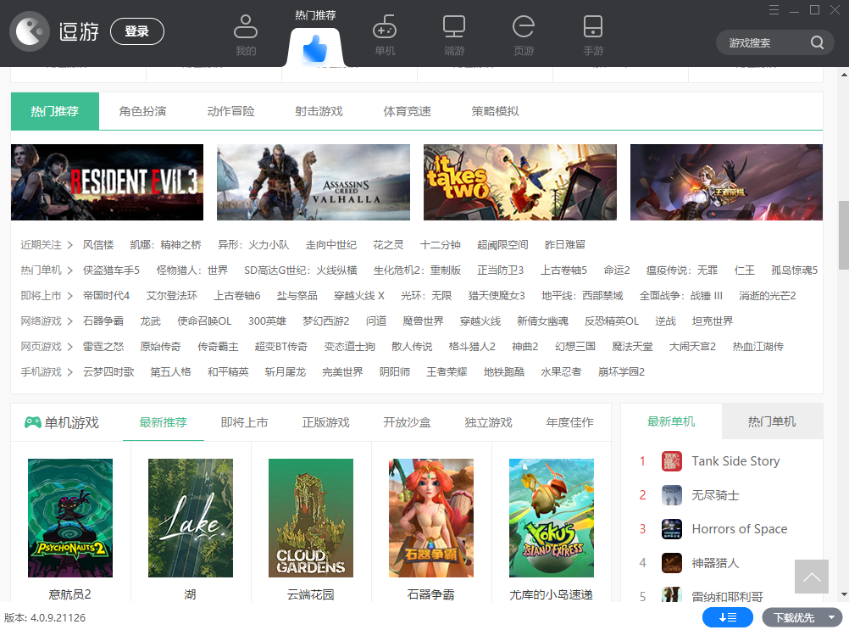
Task: Click the 逗游 logo icon
Action: [30, 31]
